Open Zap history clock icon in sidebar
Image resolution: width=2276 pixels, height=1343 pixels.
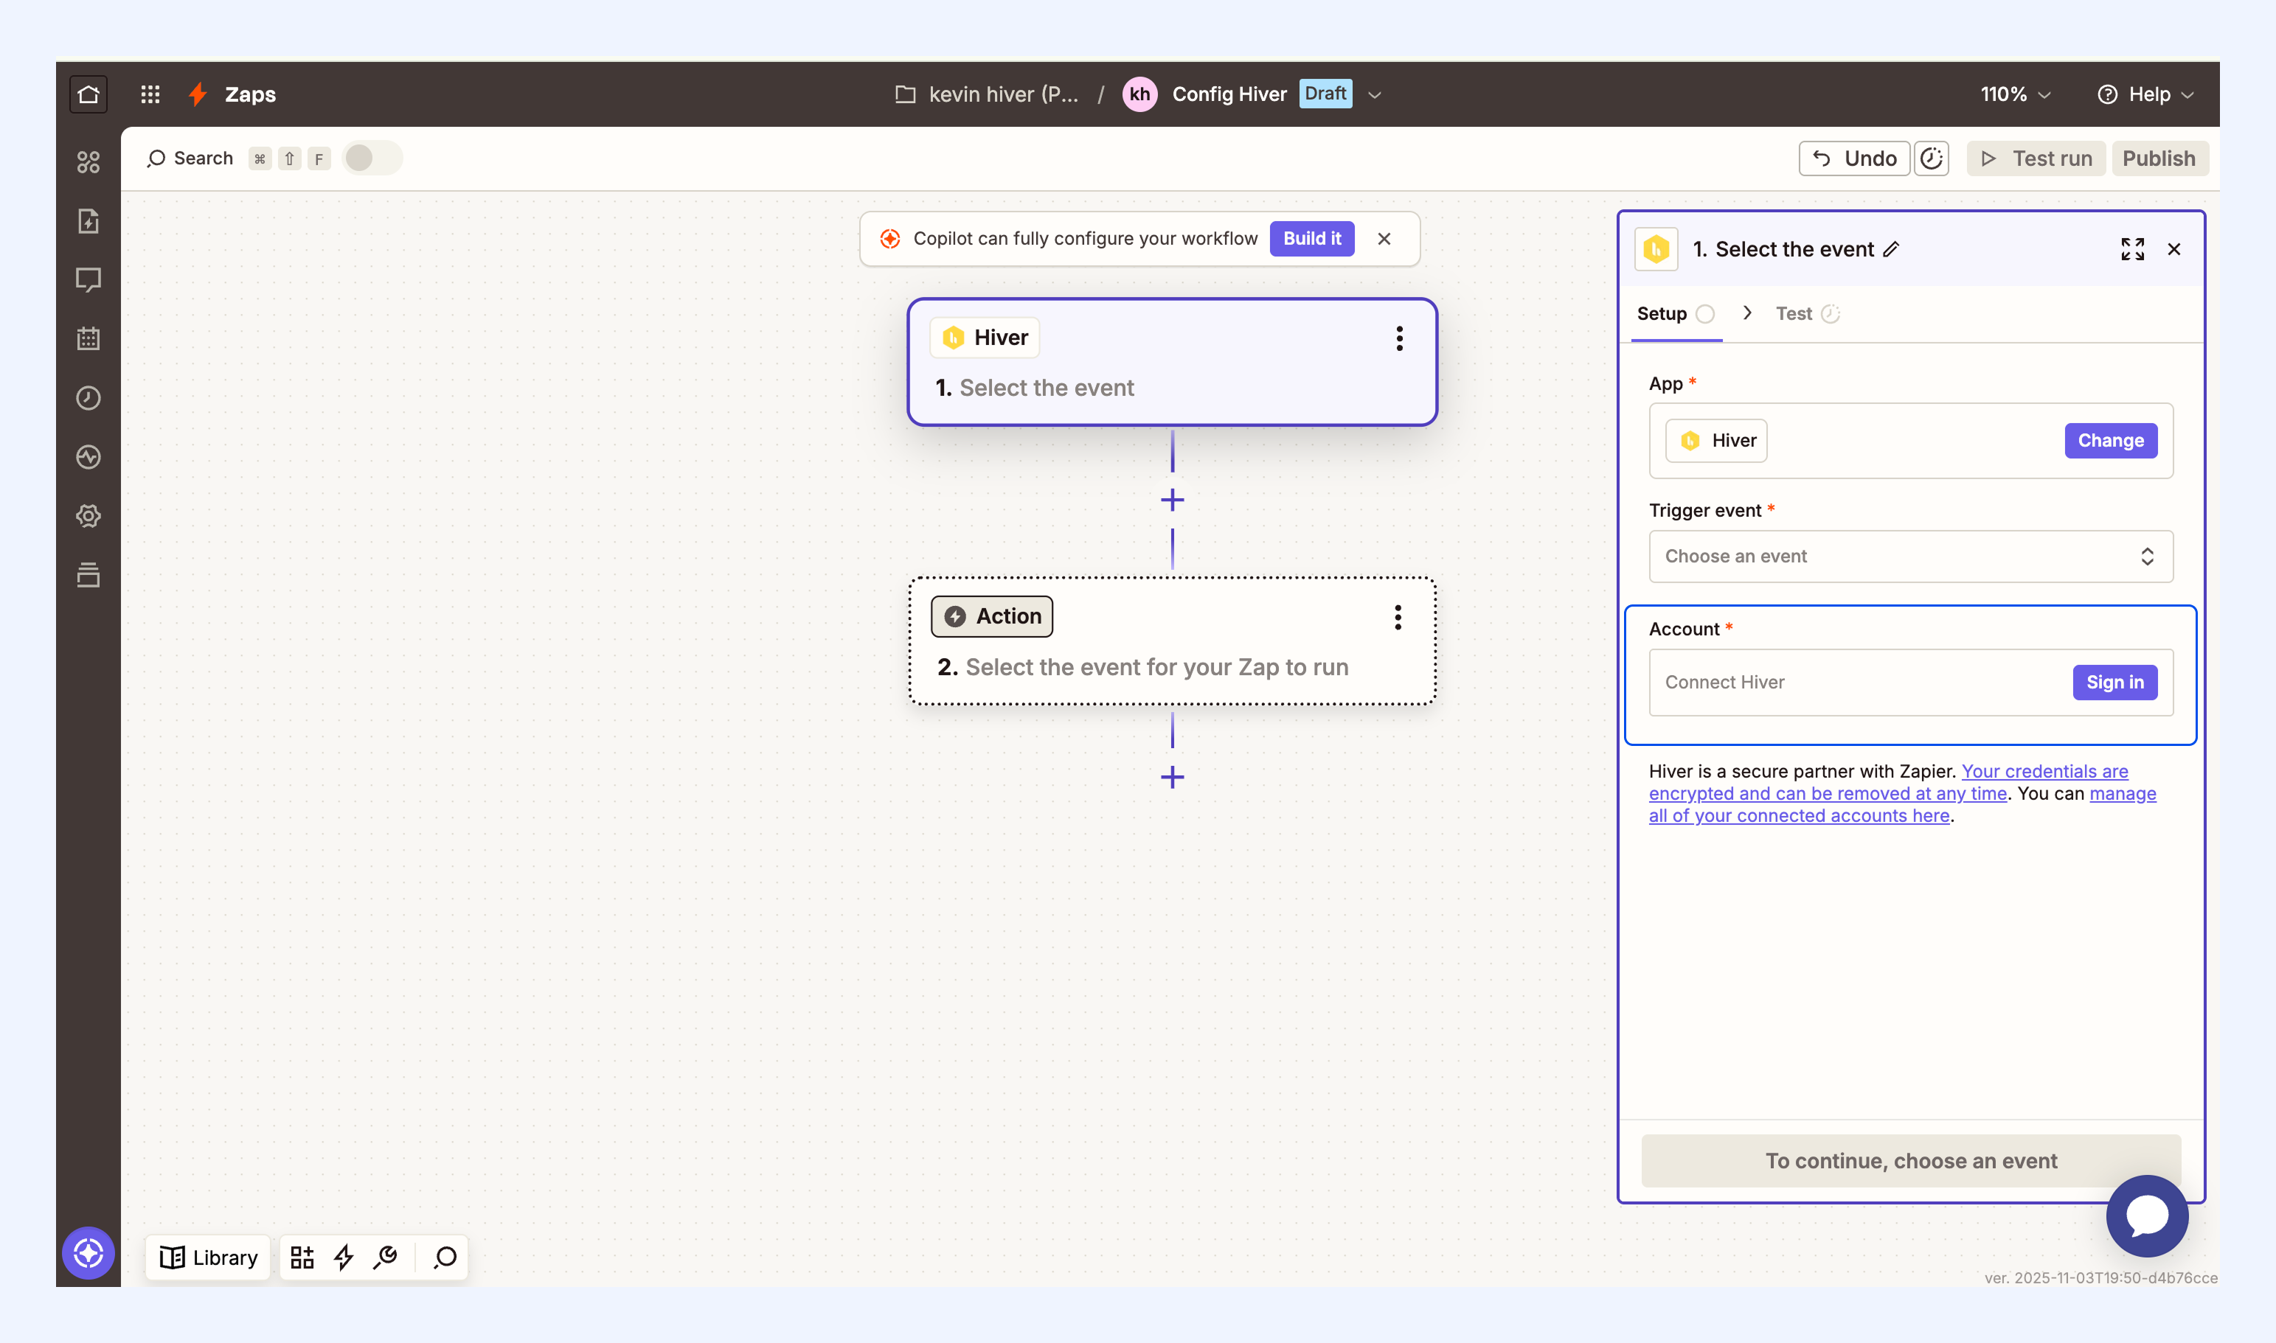pyautogui.click(x=89, y=398)
